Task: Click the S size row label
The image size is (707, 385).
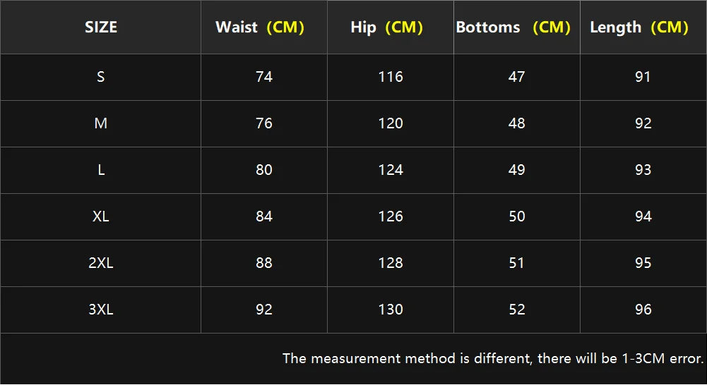Action: [x=101, y=77]
